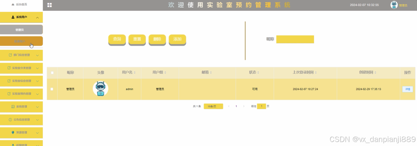The width and height of the screenshot is (417, 146).
Task: Click the 操作 column header
Action: point(408,73)
